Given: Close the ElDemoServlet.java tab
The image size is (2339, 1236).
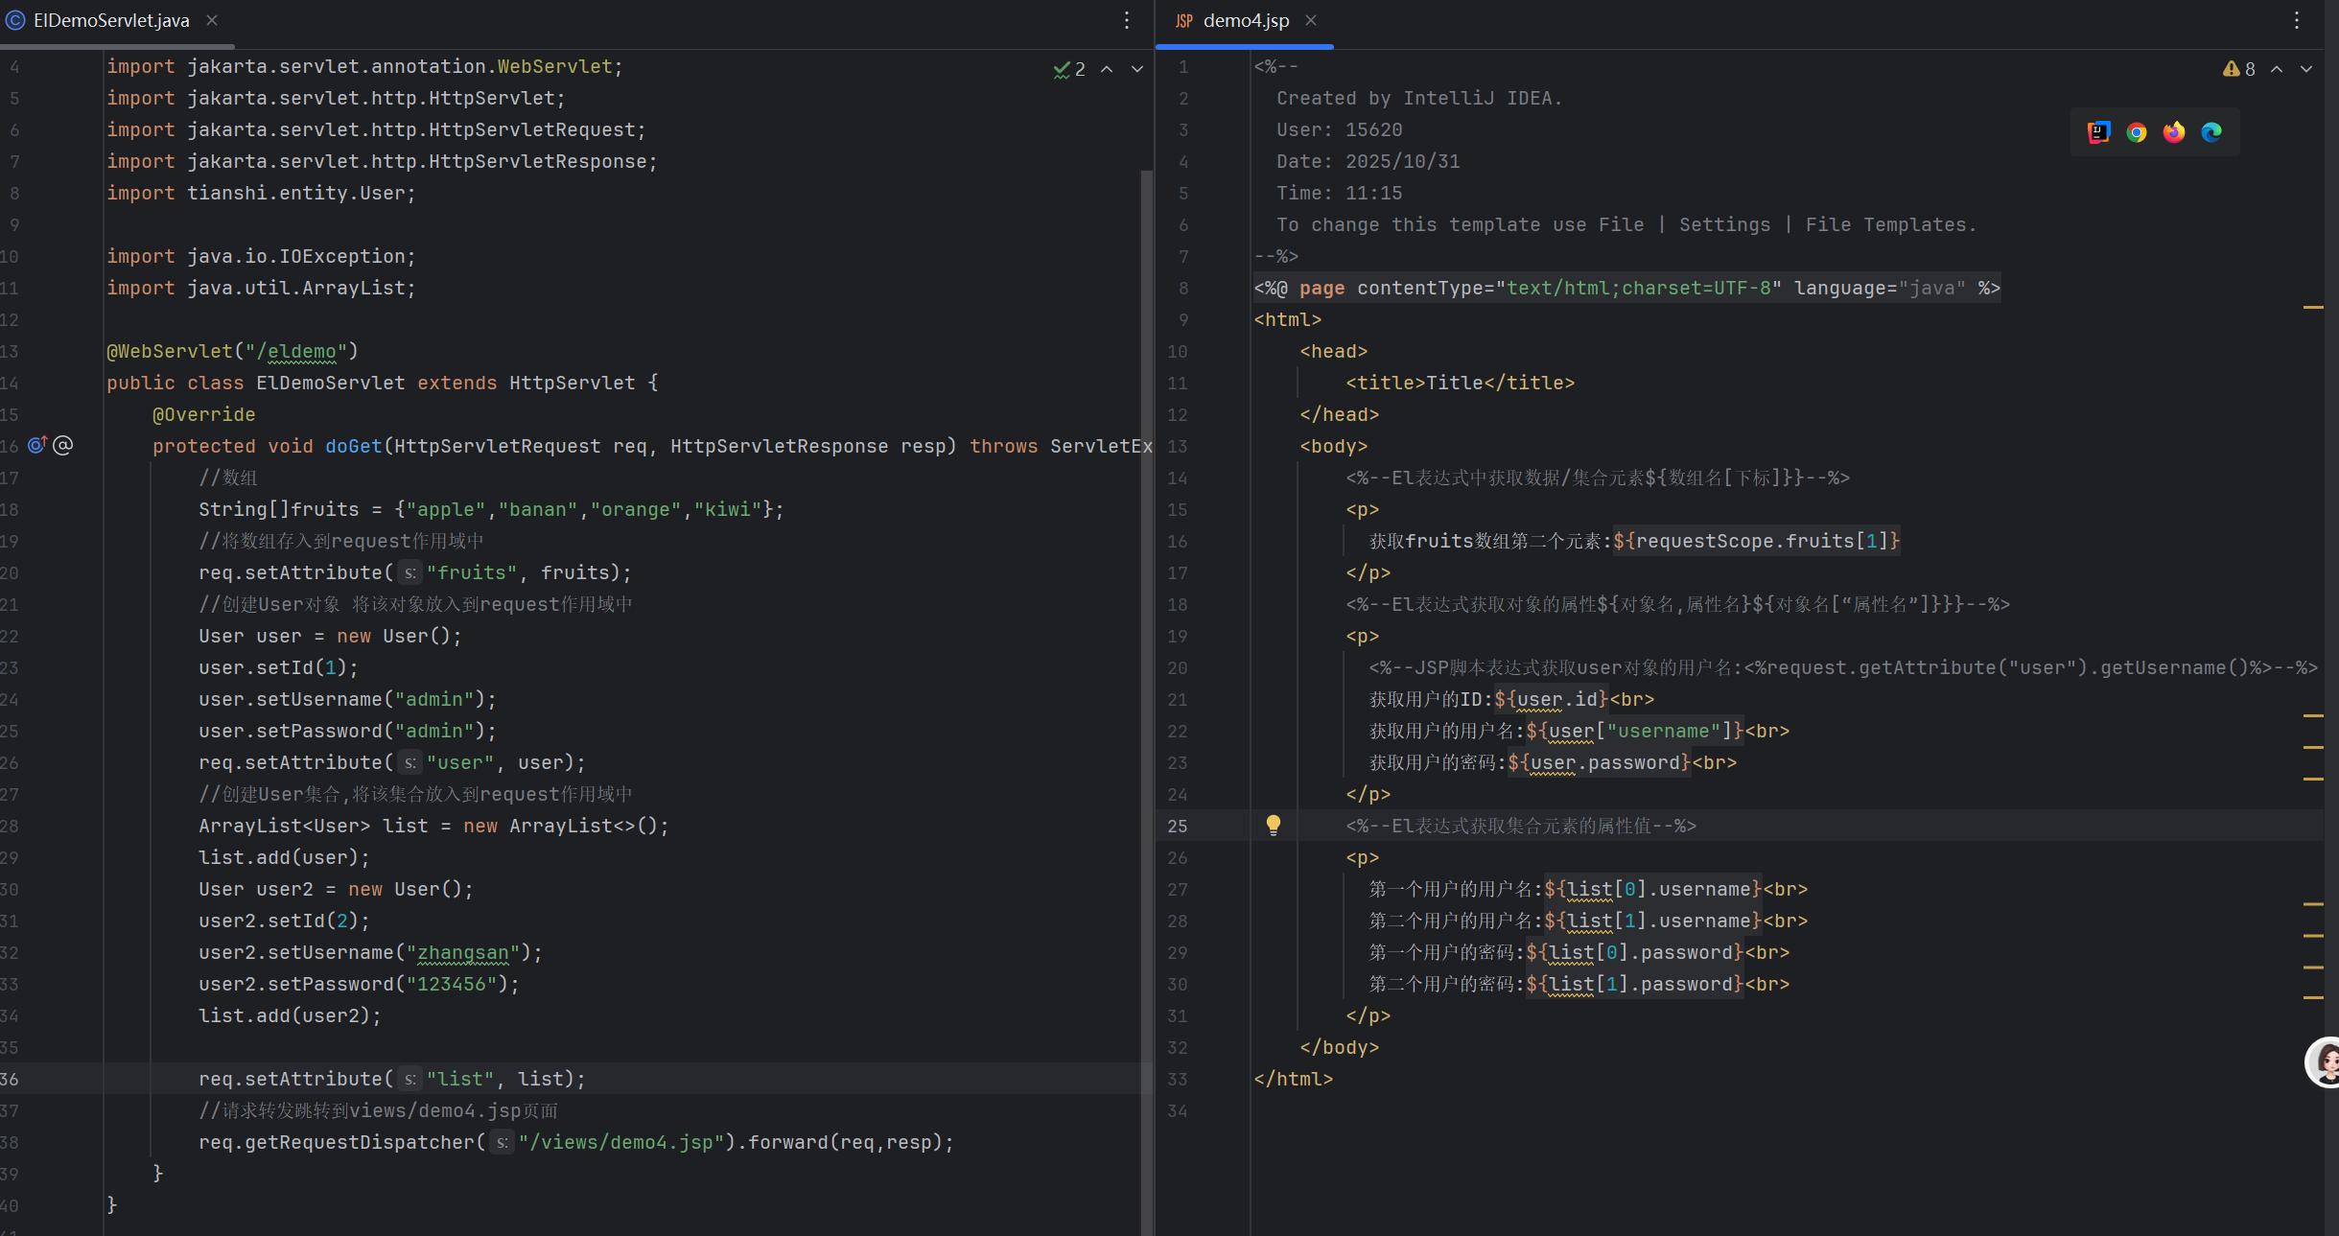Looking at the screenshot, I should coord(212,20).
